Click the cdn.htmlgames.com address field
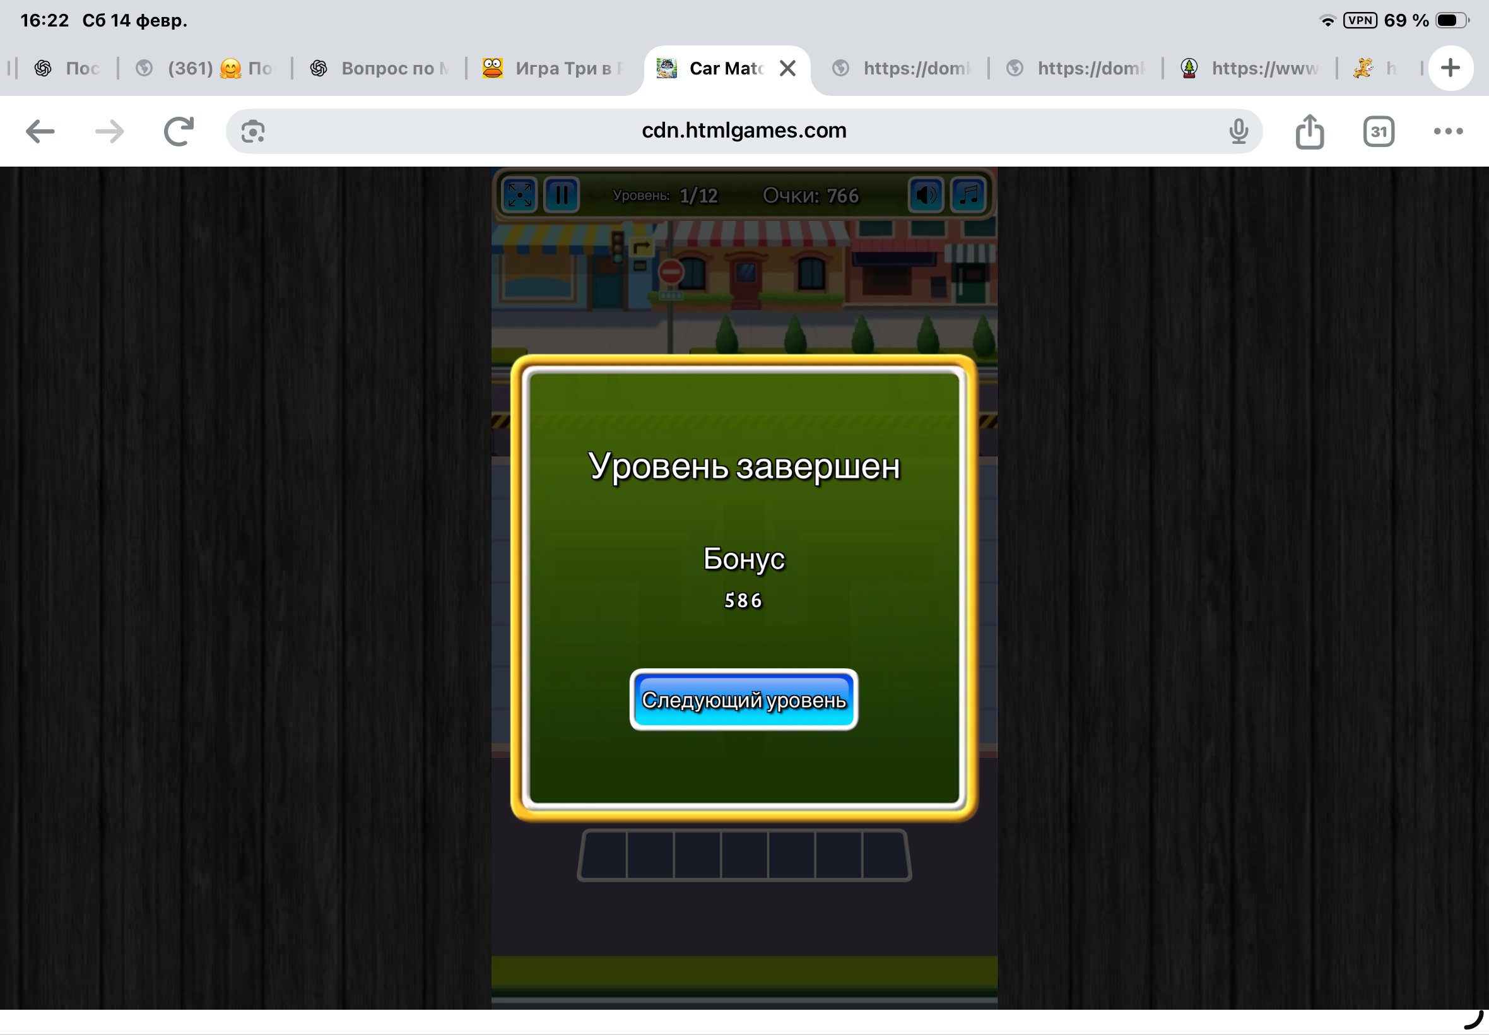 pos(743,131)
